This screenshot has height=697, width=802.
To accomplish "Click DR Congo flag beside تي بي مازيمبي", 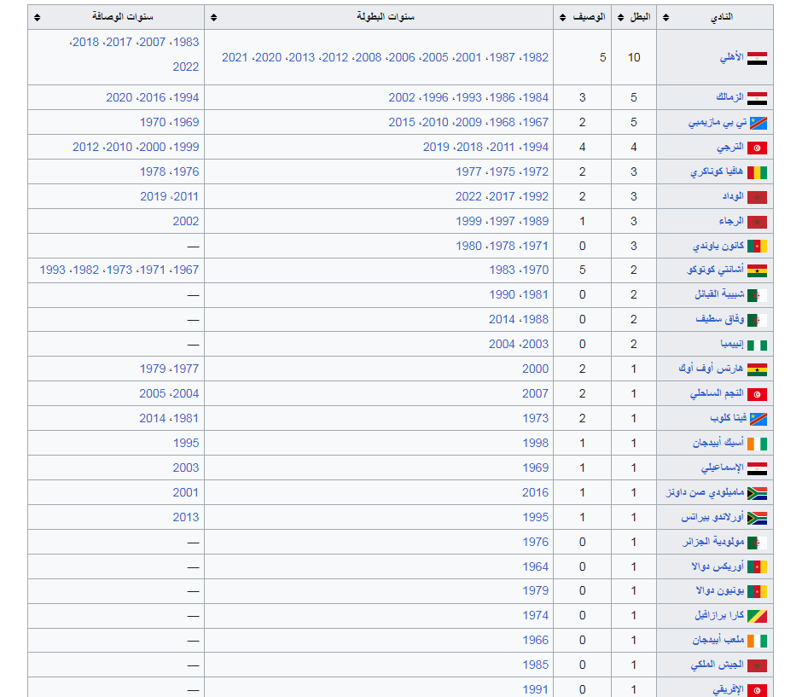I will [758, 123].
